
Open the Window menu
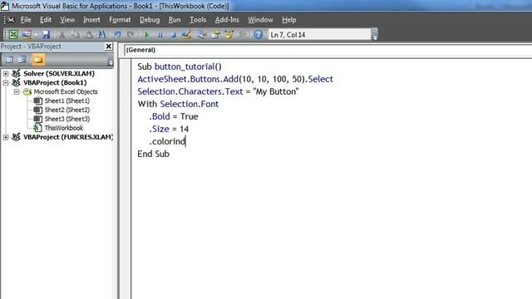tap(260, 20)
